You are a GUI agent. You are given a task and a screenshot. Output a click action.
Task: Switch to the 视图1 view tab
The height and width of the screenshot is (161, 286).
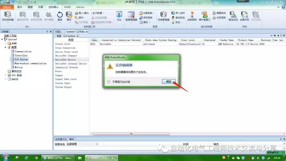[x=58, y=32]
